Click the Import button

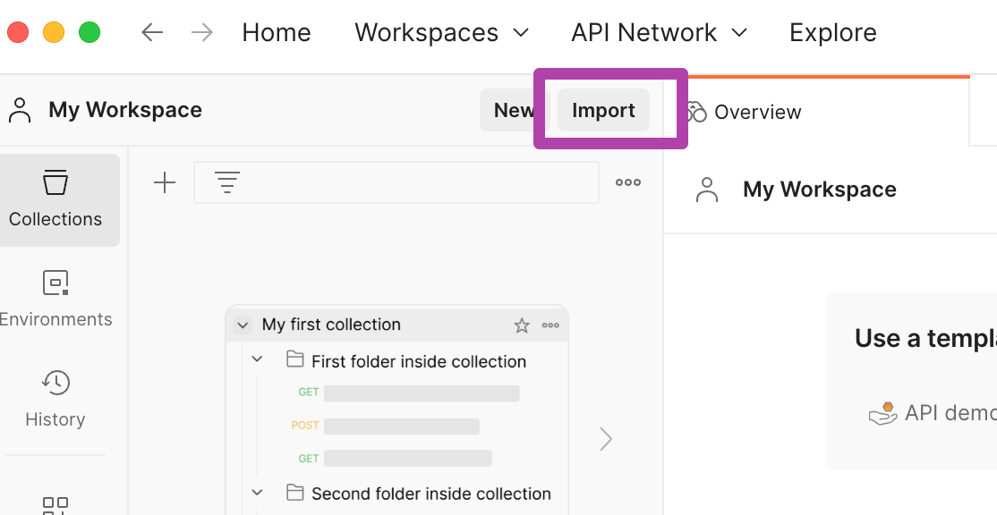603,110
